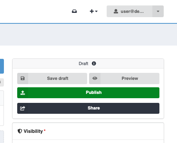Expand the user account dropdown arrow
Viewport: 177px width, 143px height.
(x=158, y=11)
